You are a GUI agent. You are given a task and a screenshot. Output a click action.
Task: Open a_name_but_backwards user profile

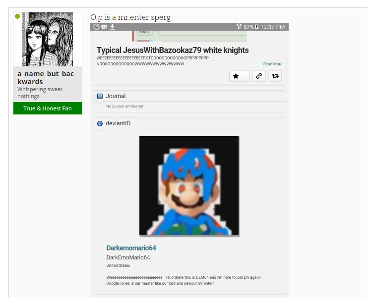46,78
